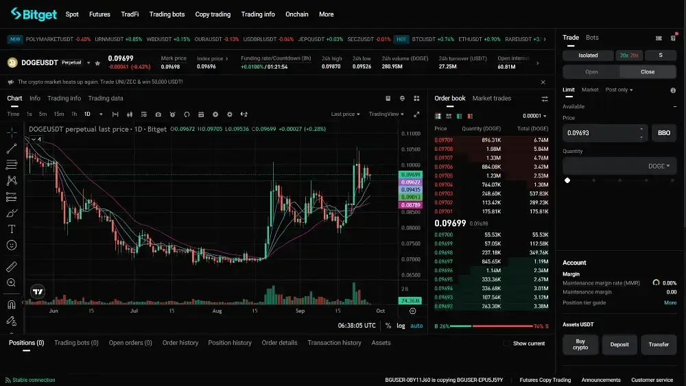Viewport: 686px width, 386px height.
Task: Switch to Open position mode
Action: pos(591,72)
